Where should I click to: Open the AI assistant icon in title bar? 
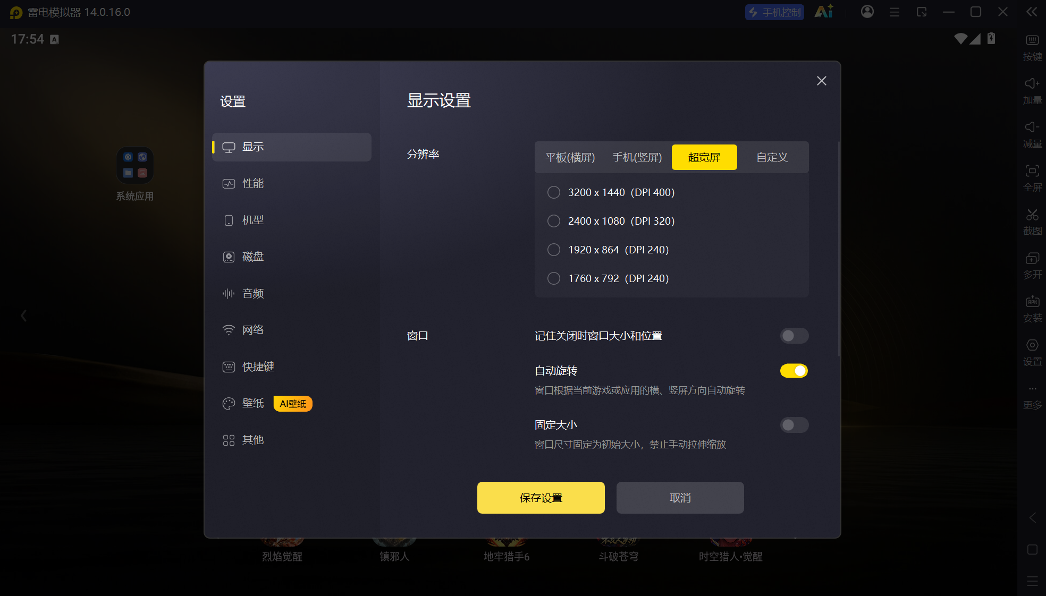824,12
